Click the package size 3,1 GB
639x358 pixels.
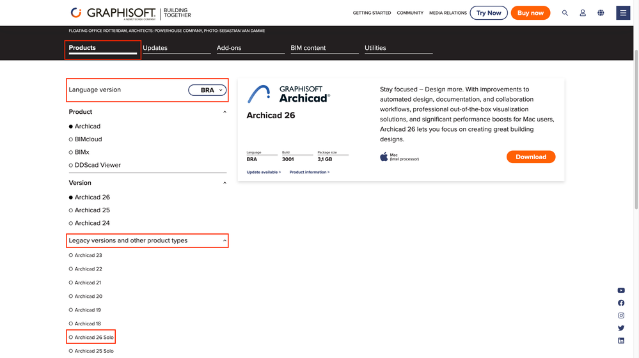[x=325, y=159]
